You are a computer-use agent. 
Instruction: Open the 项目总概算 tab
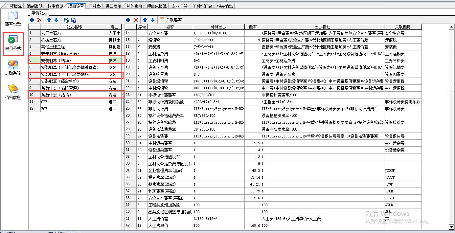click(x=157, y=6)
